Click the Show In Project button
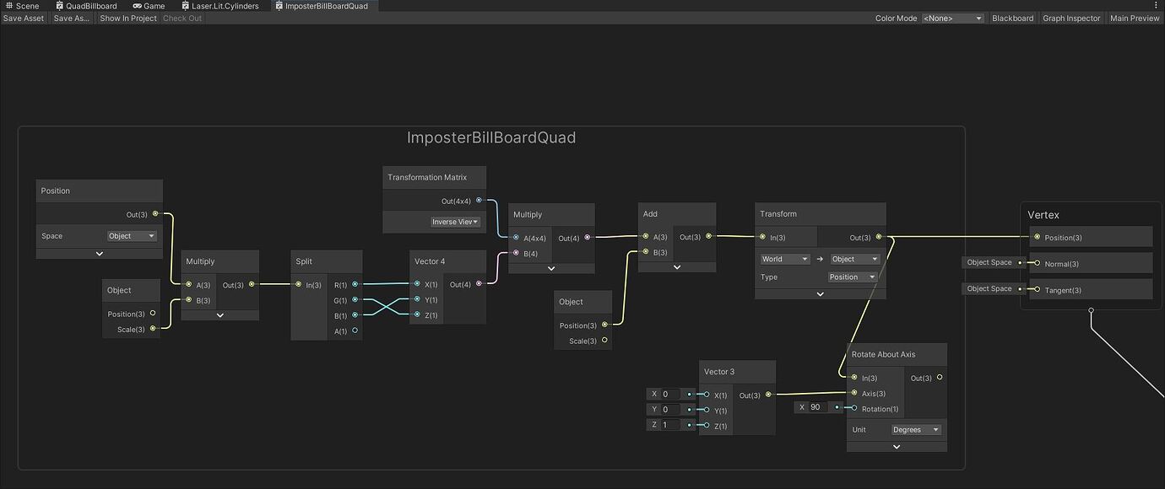 pyautogui.click(x=127, y=18)
